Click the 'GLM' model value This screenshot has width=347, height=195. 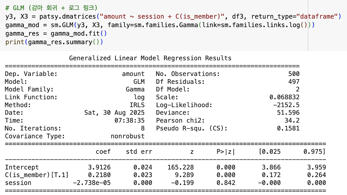[139, 82]
